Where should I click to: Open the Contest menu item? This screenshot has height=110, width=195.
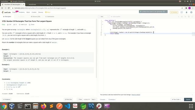[34, 12]
